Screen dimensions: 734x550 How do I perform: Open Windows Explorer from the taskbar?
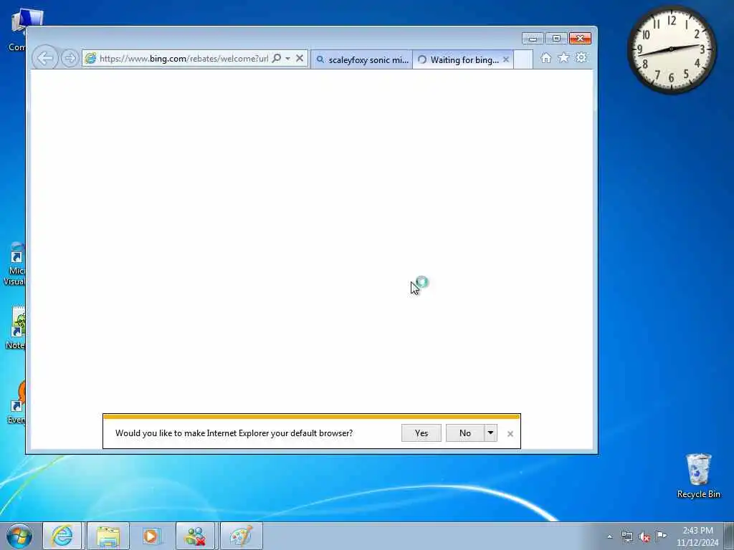pyautogui.click(x=108, y=536)
